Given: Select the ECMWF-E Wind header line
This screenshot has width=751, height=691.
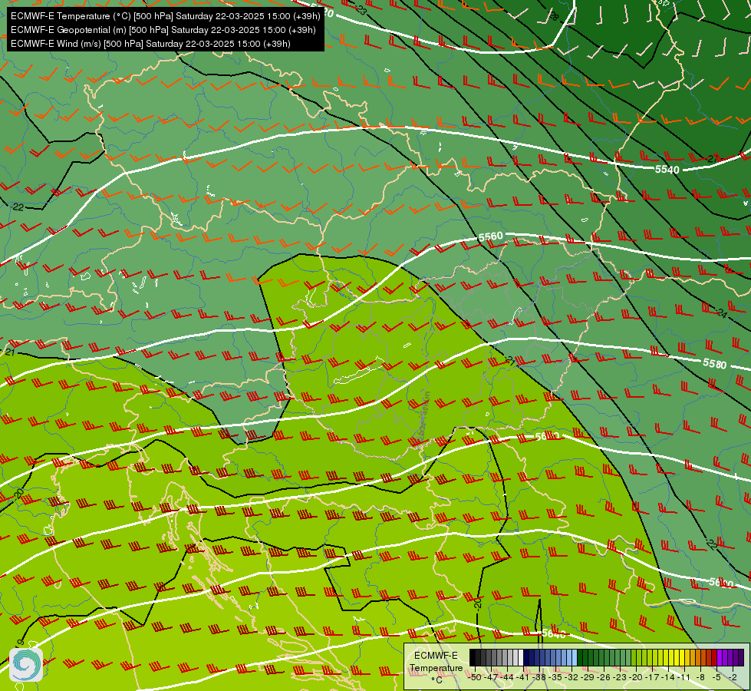Looking at the screenshot, I should pyautogui.click(x=150, y=44).
